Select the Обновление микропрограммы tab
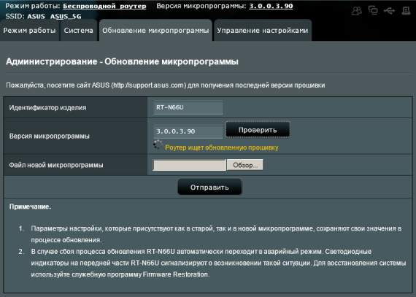416x297 pixels. coord(155,30)
